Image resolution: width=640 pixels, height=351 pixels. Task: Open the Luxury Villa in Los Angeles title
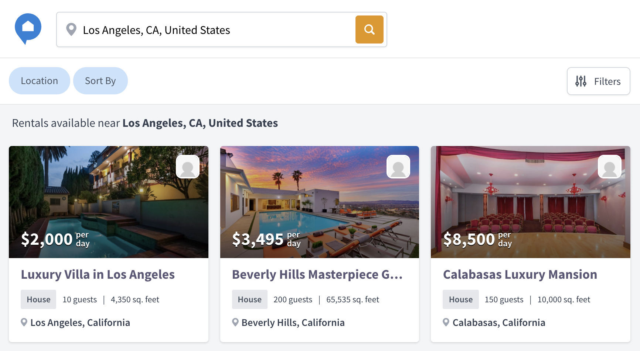click(98, 275)
